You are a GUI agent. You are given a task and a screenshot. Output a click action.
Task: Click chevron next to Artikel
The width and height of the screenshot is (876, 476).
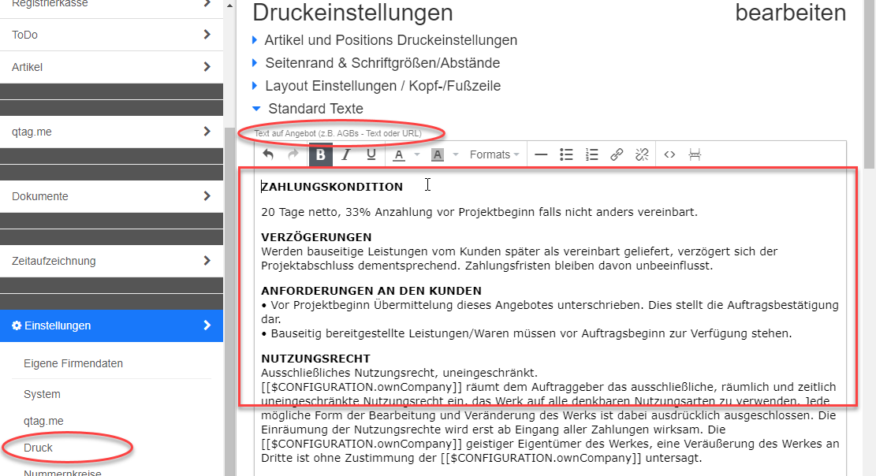coord(207,67)
